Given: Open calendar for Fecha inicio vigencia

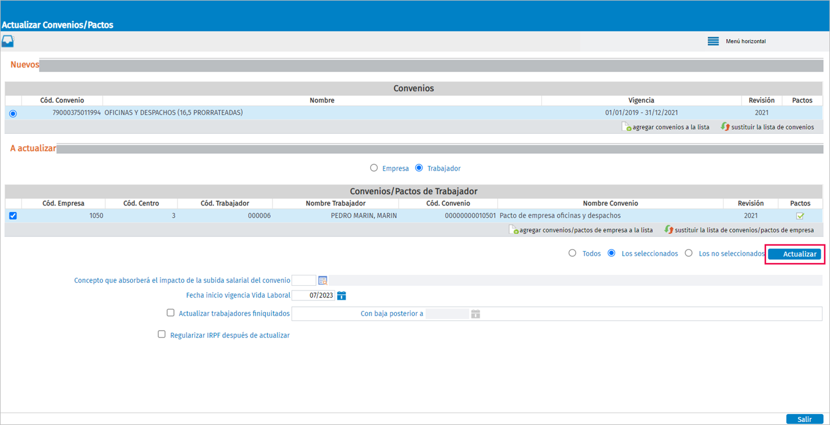Looking at the screenshot, I should (342, 296).
